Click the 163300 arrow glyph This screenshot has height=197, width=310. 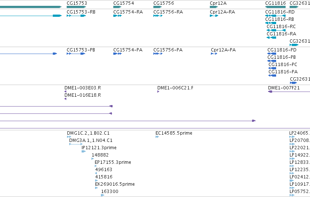click(x=103, y=195)
